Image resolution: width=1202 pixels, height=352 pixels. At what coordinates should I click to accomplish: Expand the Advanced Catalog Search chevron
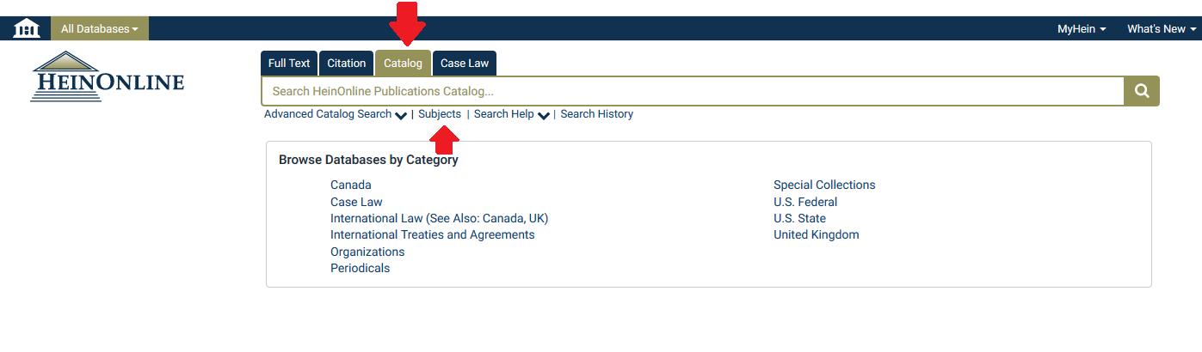[401, 115]
